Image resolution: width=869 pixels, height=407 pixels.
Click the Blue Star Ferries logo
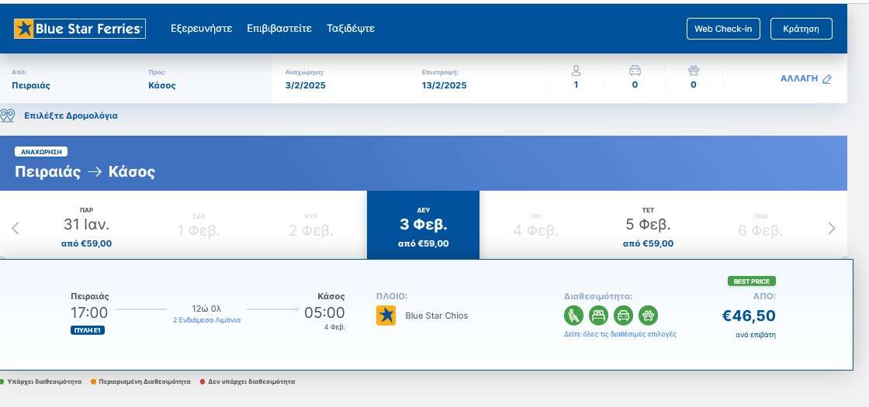[x=79, y=29]
